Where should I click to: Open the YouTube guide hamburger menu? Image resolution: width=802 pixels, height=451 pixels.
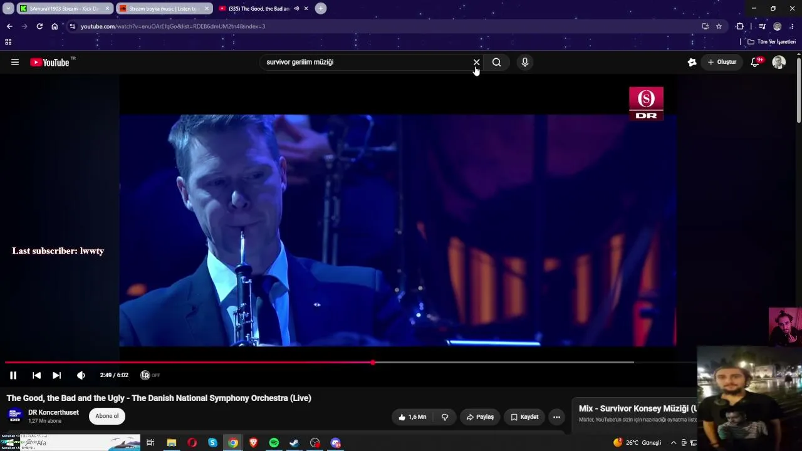click(x=15, y=62)
